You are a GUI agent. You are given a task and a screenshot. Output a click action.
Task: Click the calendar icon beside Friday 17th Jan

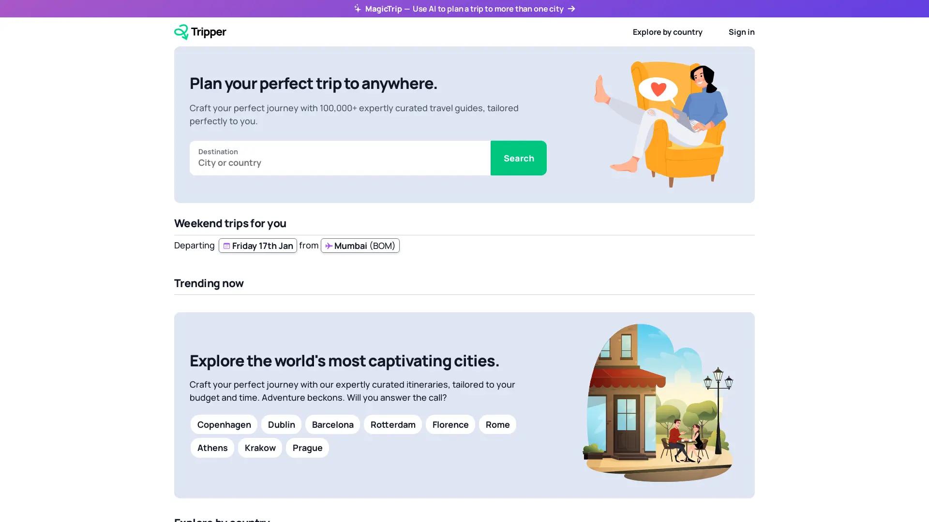(x=226, y=246)
